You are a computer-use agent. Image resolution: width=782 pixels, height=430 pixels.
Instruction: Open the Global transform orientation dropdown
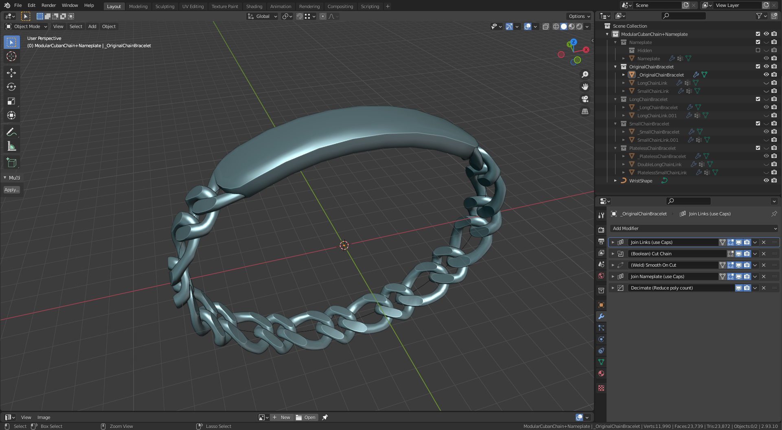(262, 16)
